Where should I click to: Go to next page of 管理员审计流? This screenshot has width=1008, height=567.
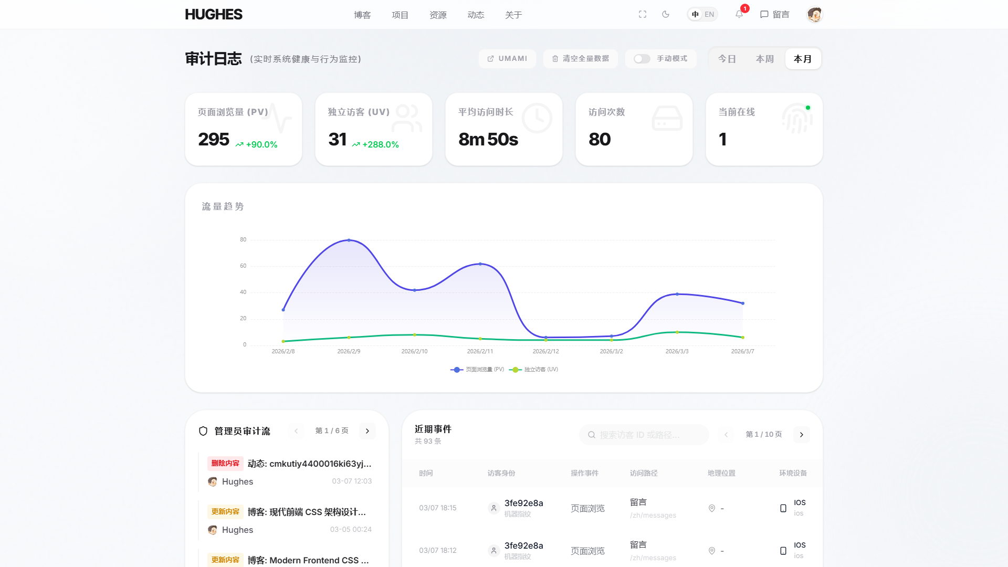click(367, 431)
